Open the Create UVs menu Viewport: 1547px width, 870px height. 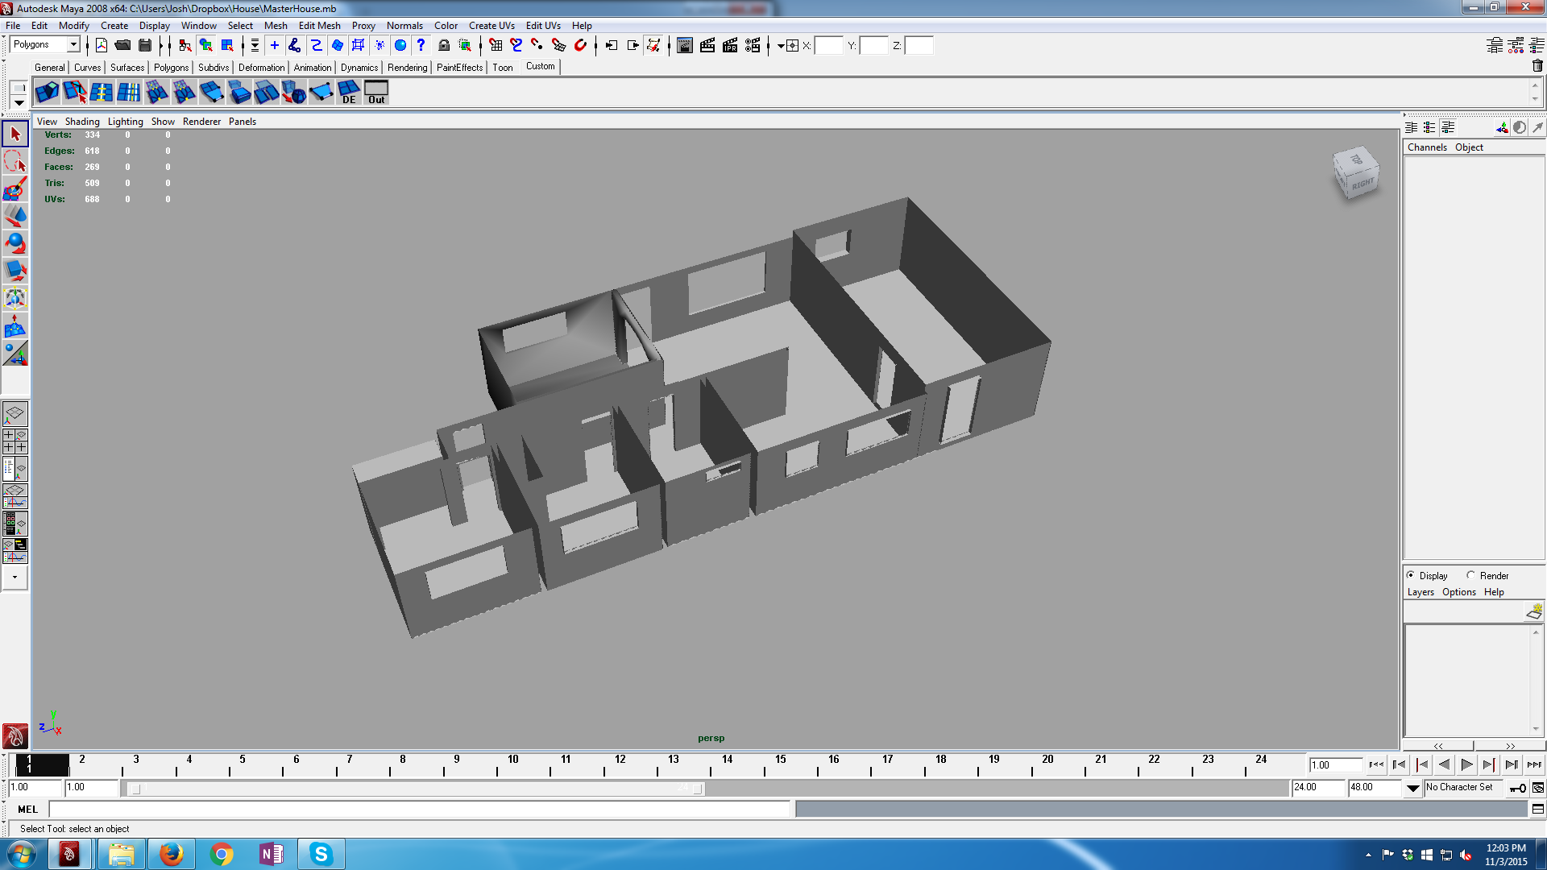click(x=491, y=26)
